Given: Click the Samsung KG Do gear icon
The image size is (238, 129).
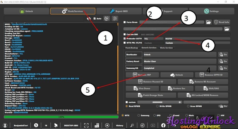Looking at the screenshot, I should [223, 68].
